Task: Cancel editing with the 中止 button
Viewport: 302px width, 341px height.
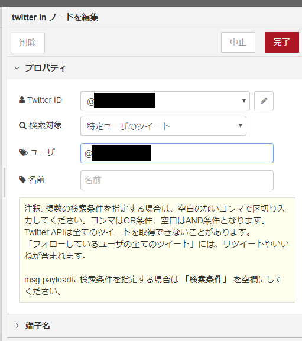Action: coord(238,42)
